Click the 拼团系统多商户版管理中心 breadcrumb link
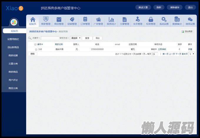Image resolution: width=200 pixels, height=138 pixels. coord(43,31)
